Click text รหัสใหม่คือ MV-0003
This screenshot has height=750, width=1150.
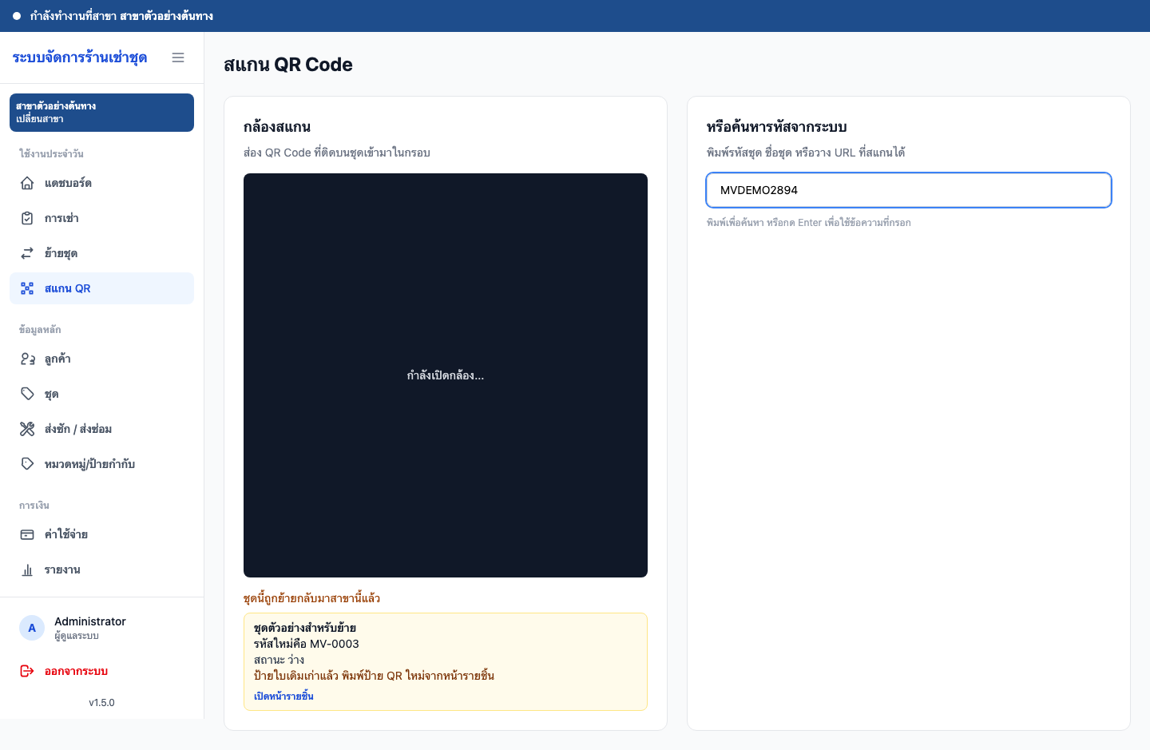307,644
